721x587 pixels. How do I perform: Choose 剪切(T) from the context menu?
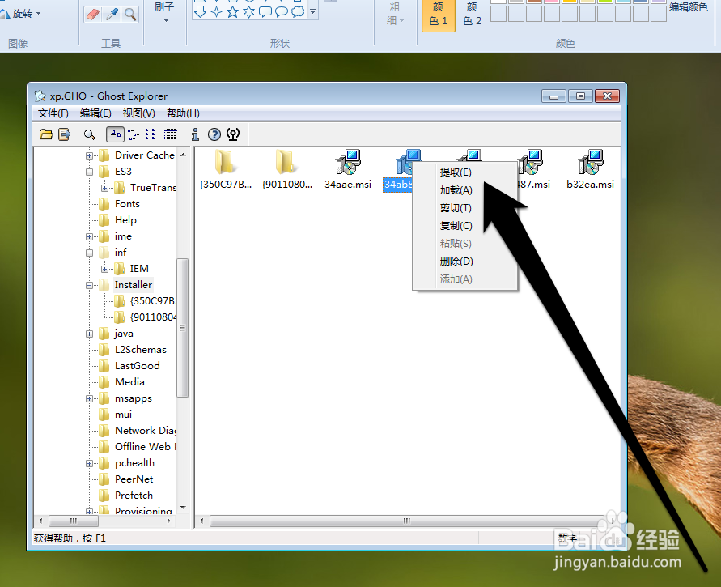click(464, 208)
